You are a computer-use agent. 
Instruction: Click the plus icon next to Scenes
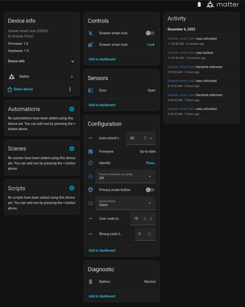click(x=72, y=149)
